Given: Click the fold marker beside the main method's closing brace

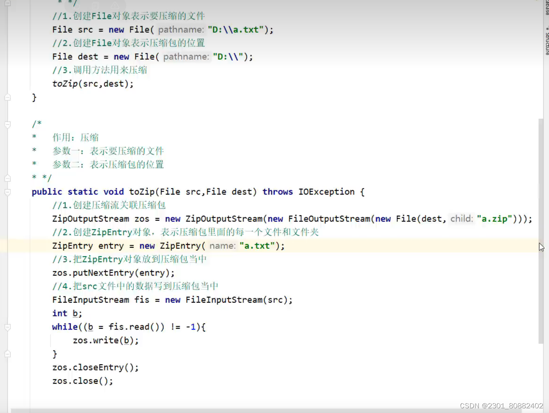Looking at the screenshot, I should coord(7,97).
